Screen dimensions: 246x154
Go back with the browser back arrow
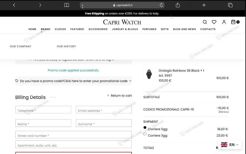pos(14,5)
